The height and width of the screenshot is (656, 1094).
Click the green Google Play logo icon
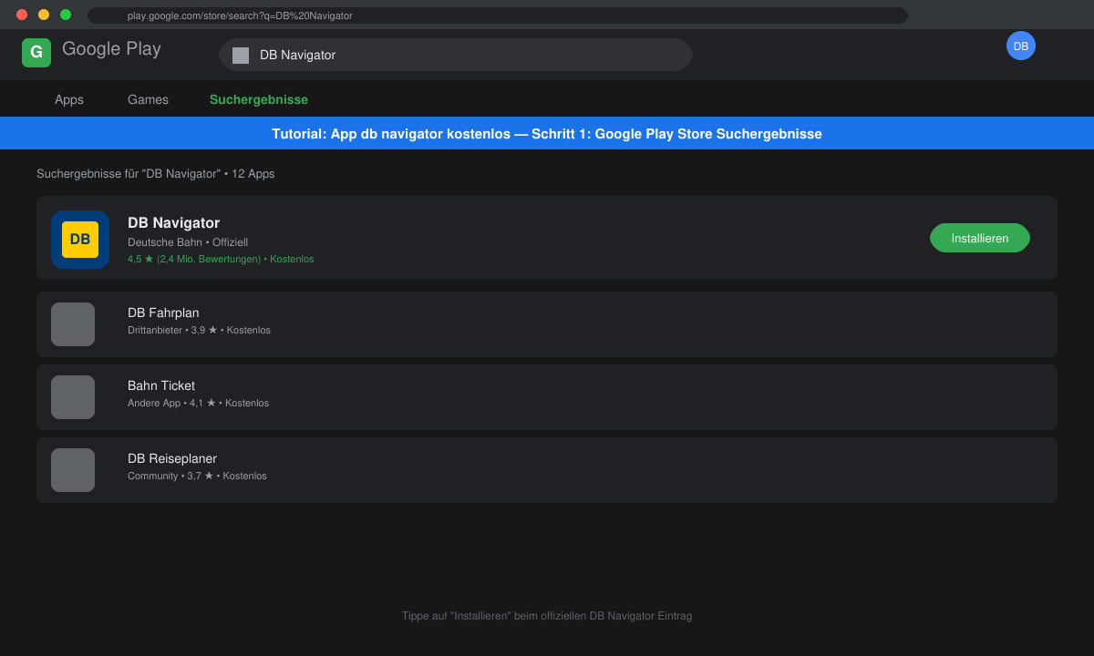pyautogui.click(x=36, y=53)
